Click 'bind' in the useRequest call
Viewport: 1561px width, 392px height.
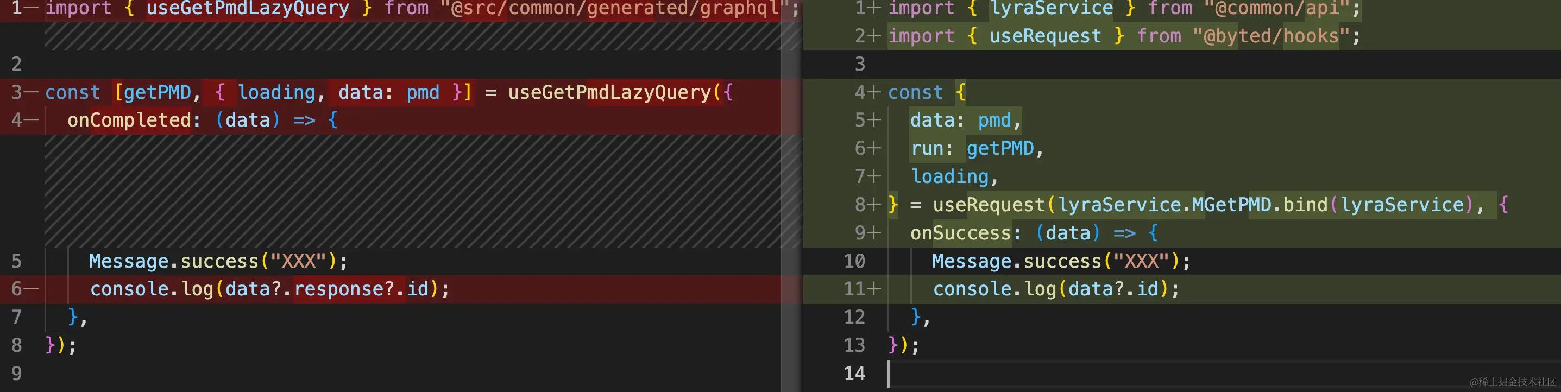1305,205
